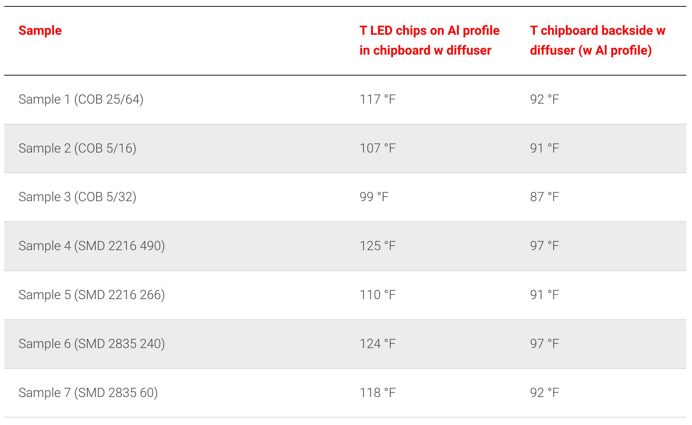Select the Sample 6 (SMD 2835 240) cell
Image resolution: width=692 pixels, height=425 pixels.
(x=92, y=344)
